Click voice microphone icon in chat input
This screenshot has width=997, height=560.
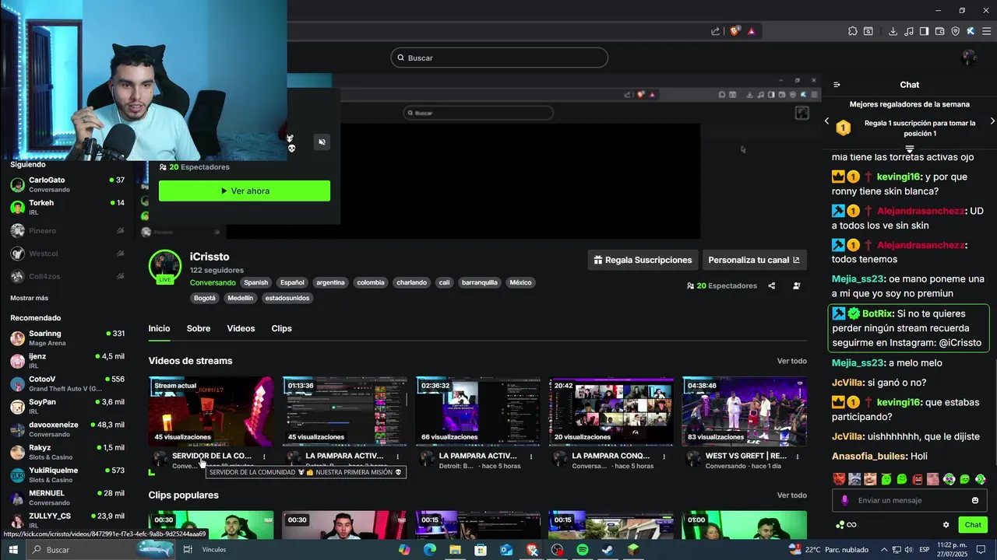[x=845, y=500]
